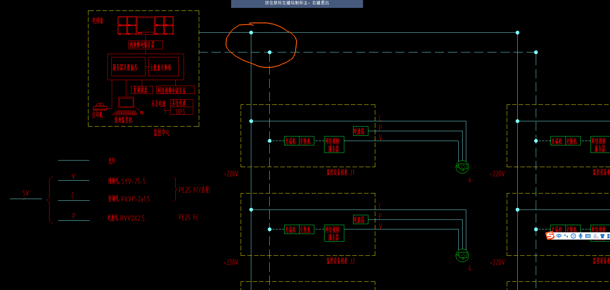This screenshot has height=290, width=610.
Task: Select the UPS box
Action: click(182, 111)
